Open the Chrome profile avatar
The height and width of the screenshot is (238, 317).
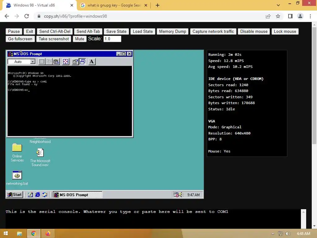(300, 16)
